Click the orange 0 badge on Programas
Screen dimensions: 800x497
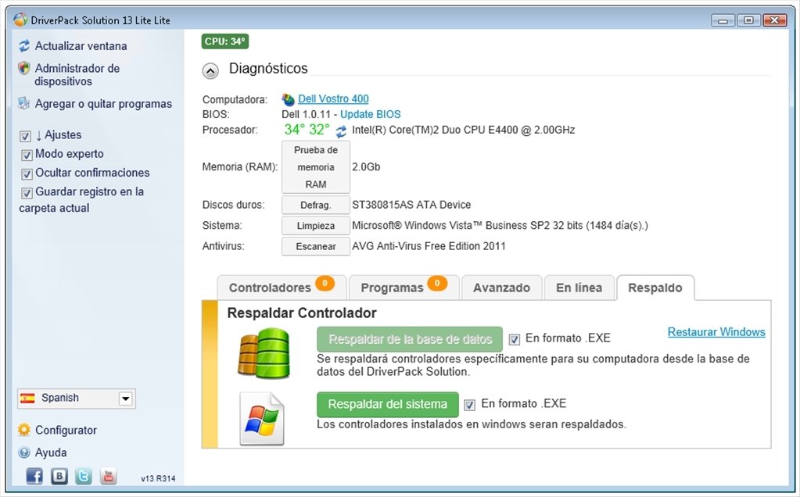437,283
